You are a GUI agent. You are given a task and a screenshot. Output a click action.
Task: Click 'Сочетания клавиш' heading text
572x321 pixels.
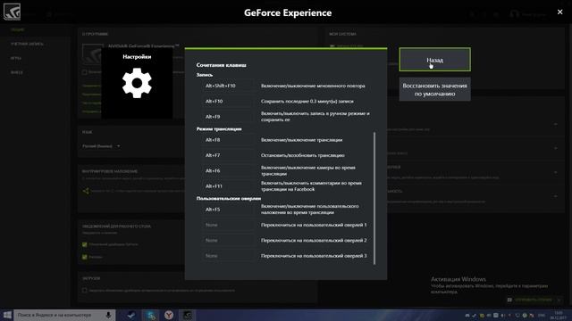221,65
